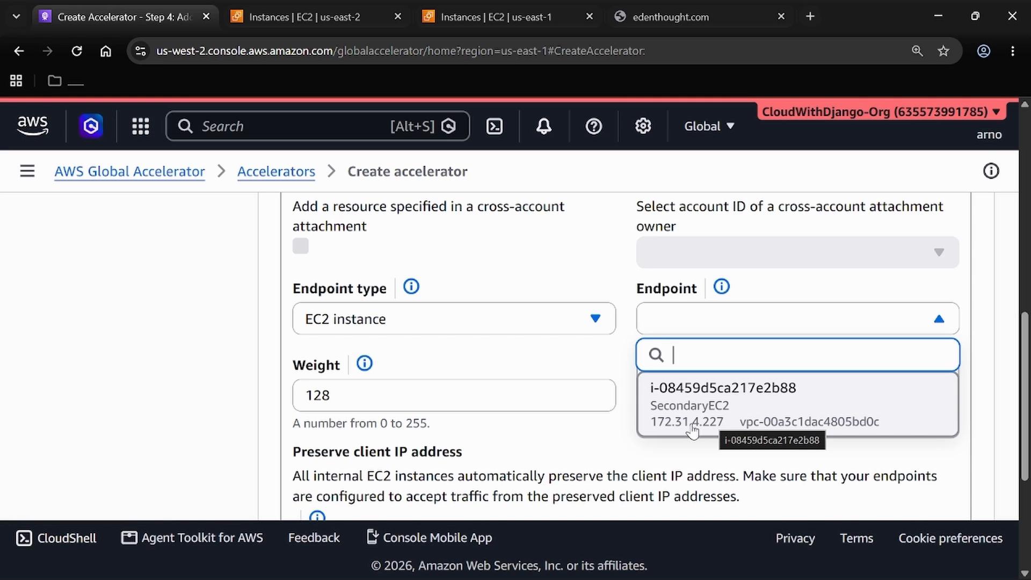Screen dimensions: 1031x580
Task: Show info for Endpoint type
Action: [411, 287]
